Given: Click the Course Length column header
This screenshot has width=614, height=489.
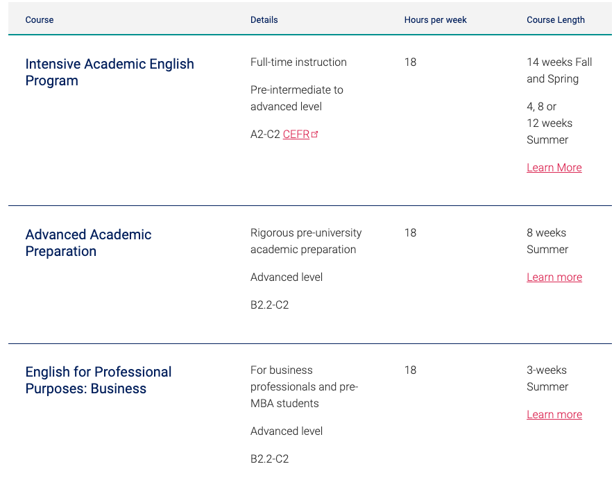Looking at the screenshot, I should [555, 19].
